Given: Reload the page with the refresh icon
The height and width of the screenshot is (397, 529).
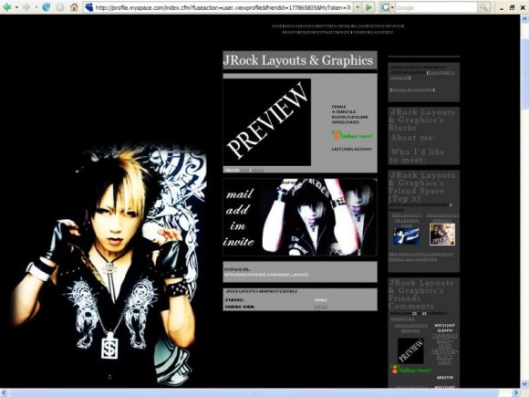Looking at the screenshot, I should [46, 7].
